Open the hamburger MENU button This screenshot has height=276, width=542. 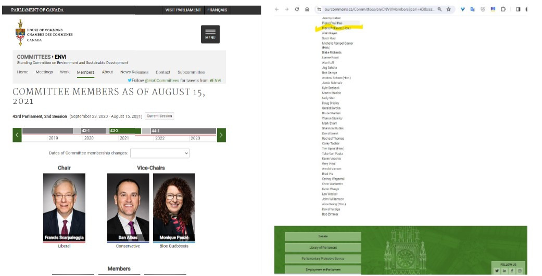coord(210,34)
